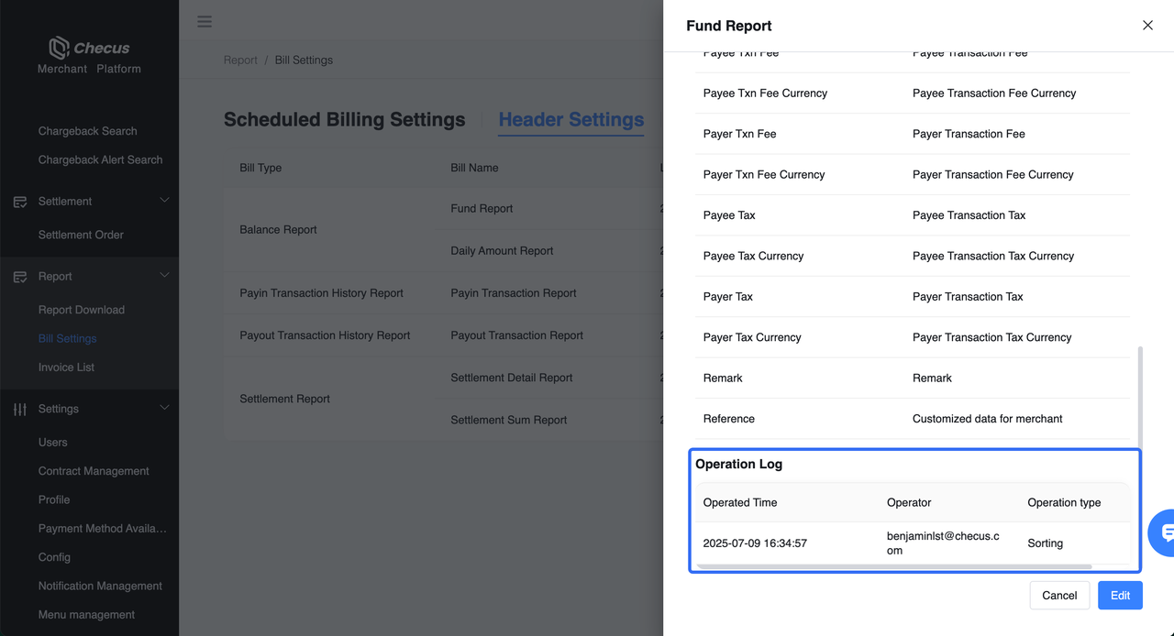Click the Settlement section icon
1174x636 pixels.
pos(20,202)
